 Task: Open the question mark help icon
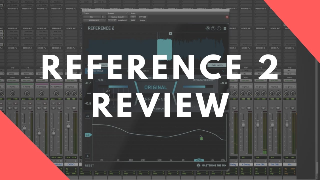pyautogui.click(x=219, y=28)
